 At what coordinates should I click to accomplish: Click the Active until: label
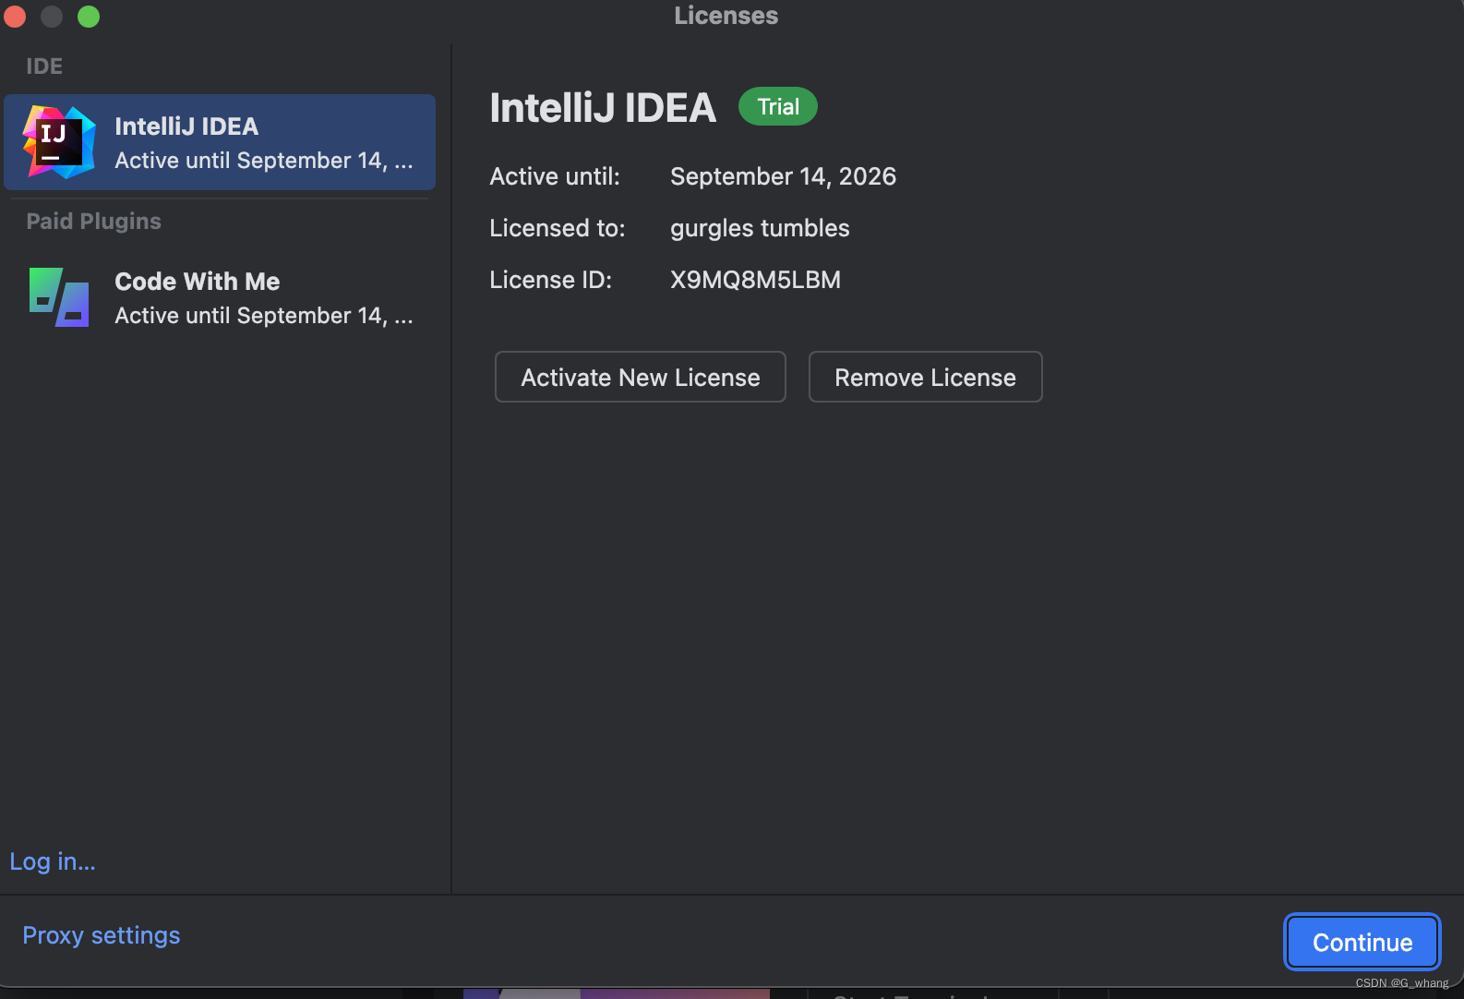point(555,176)
